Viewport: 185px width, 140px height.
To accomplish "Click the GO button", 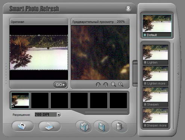I will tap(60, 85).
